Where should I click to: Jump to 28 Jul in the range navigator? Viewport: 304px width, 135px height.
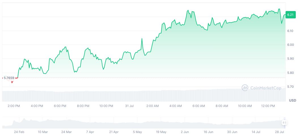pyautogui.click(x=280, y=132)
